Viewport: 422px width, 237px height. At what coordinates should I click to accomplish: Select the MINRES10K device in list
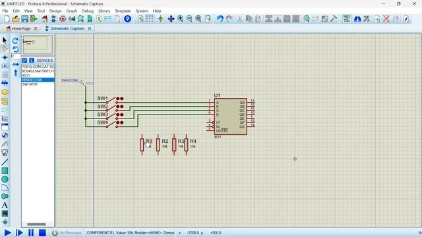click(38, 80)
